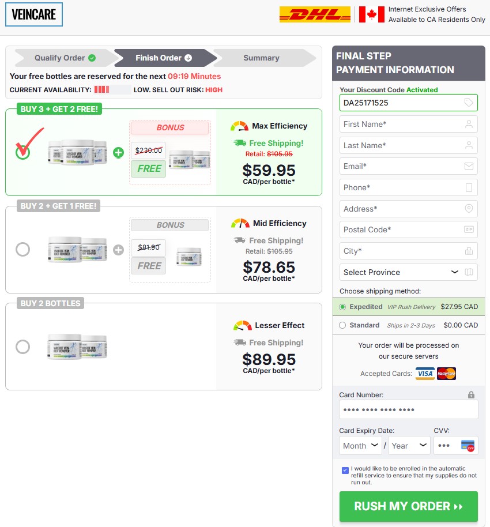Click the discount code tag icon
Viewport: 490px width, 527px height.
469,103
